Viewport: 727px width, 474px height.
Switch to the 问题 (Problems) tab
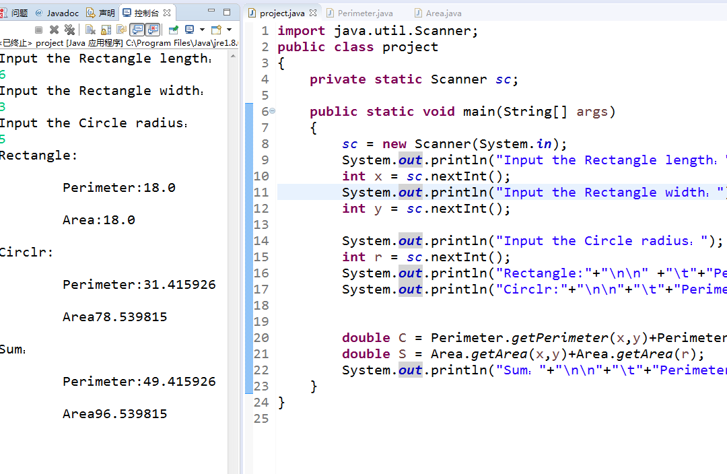pos(14,13)
